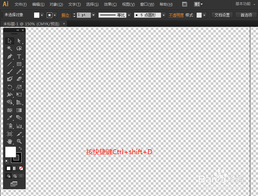Select the Artboard tool

[10, 134]
